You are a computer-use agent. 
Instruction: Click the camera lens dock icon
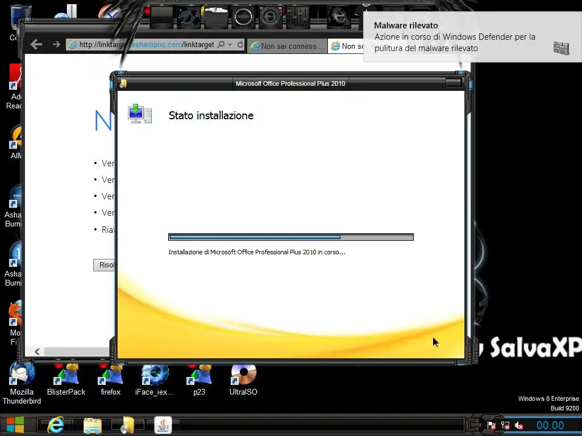point(270,16)
